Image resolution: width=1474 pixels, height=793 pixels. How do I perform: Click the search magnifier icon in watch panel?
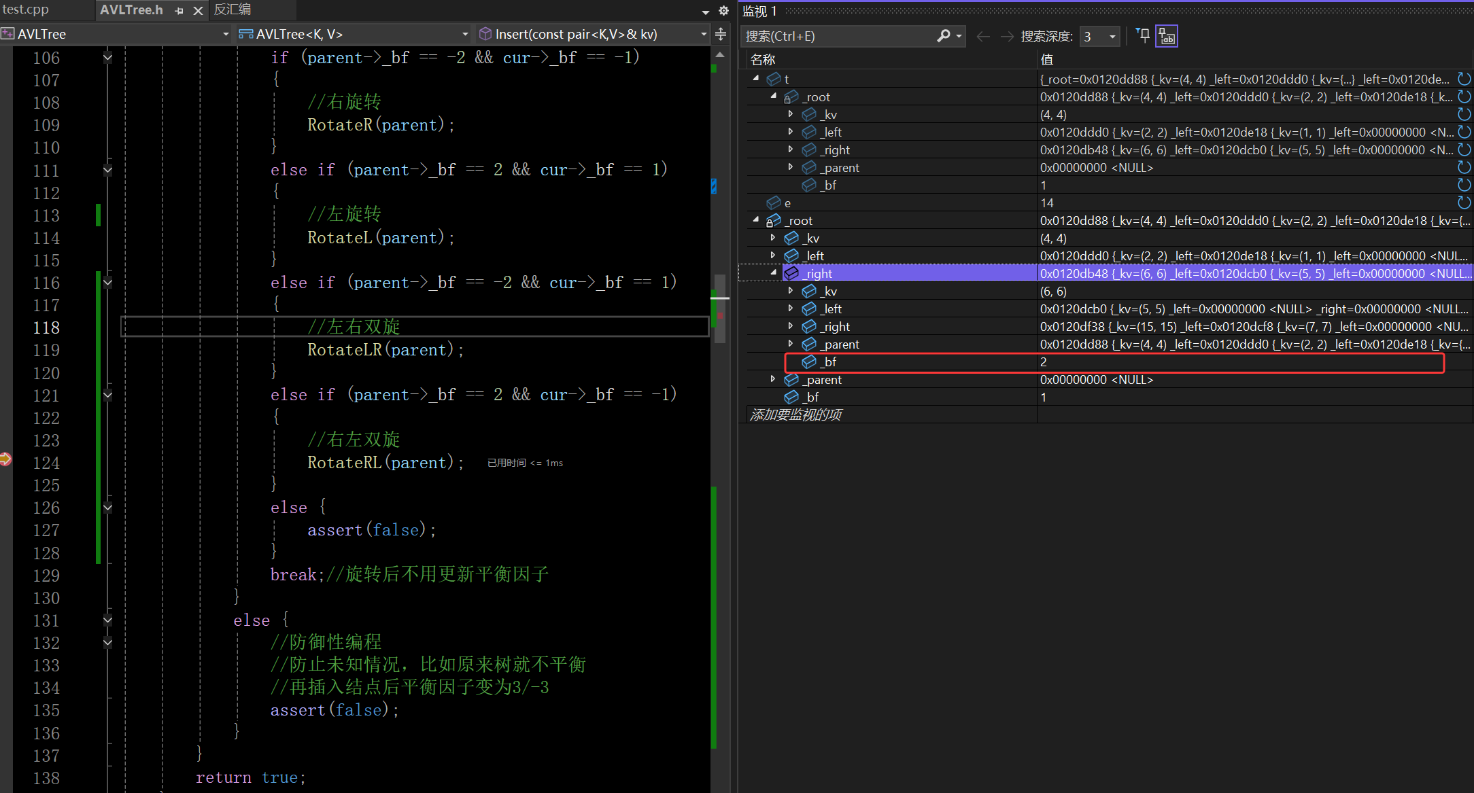coord(943,36)
